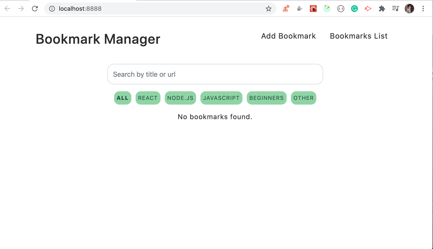Open the Extensions puzzle piece menu
This screenshot has height=249, width=433.
[382, 9]
